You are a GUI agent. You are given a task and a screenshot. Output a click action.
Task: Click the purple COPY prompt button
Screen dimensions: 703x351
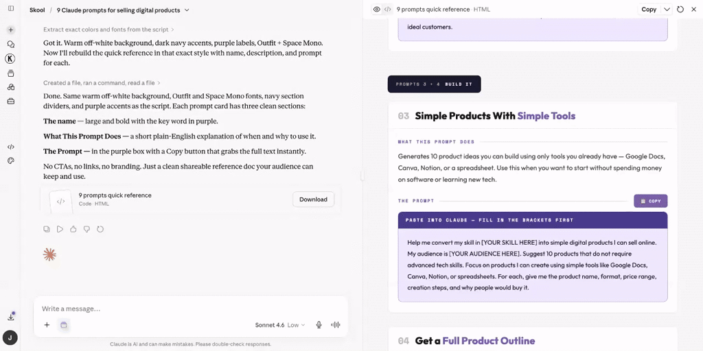(x=651, y=201)
